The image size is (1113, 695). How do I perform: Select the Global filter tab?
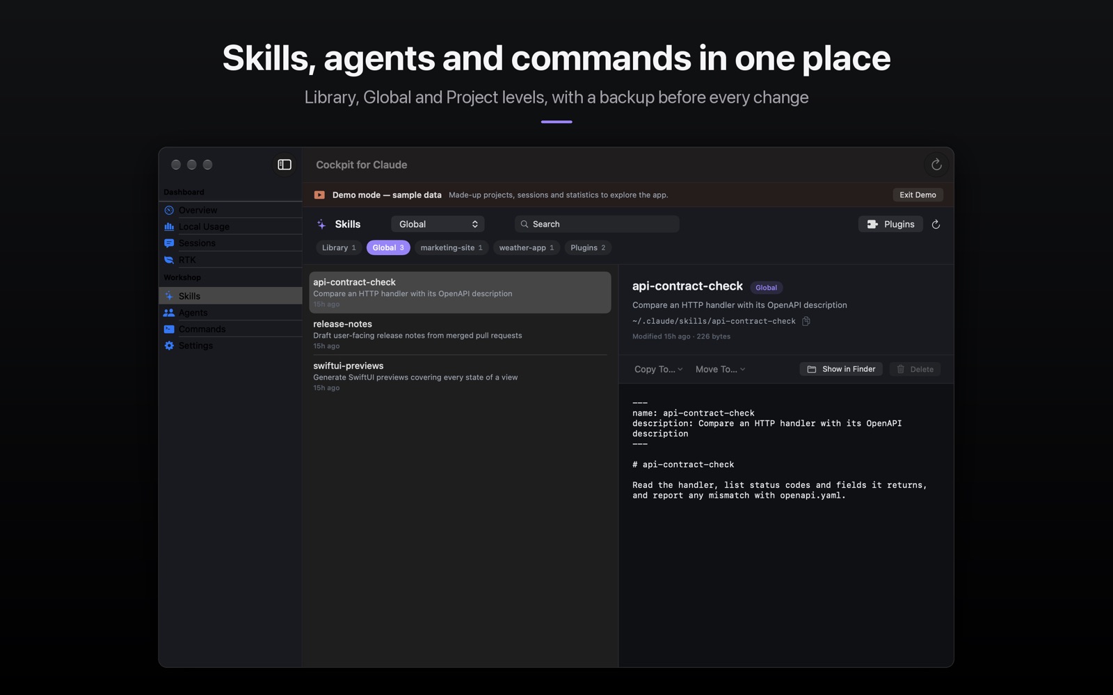pos(388,247)
